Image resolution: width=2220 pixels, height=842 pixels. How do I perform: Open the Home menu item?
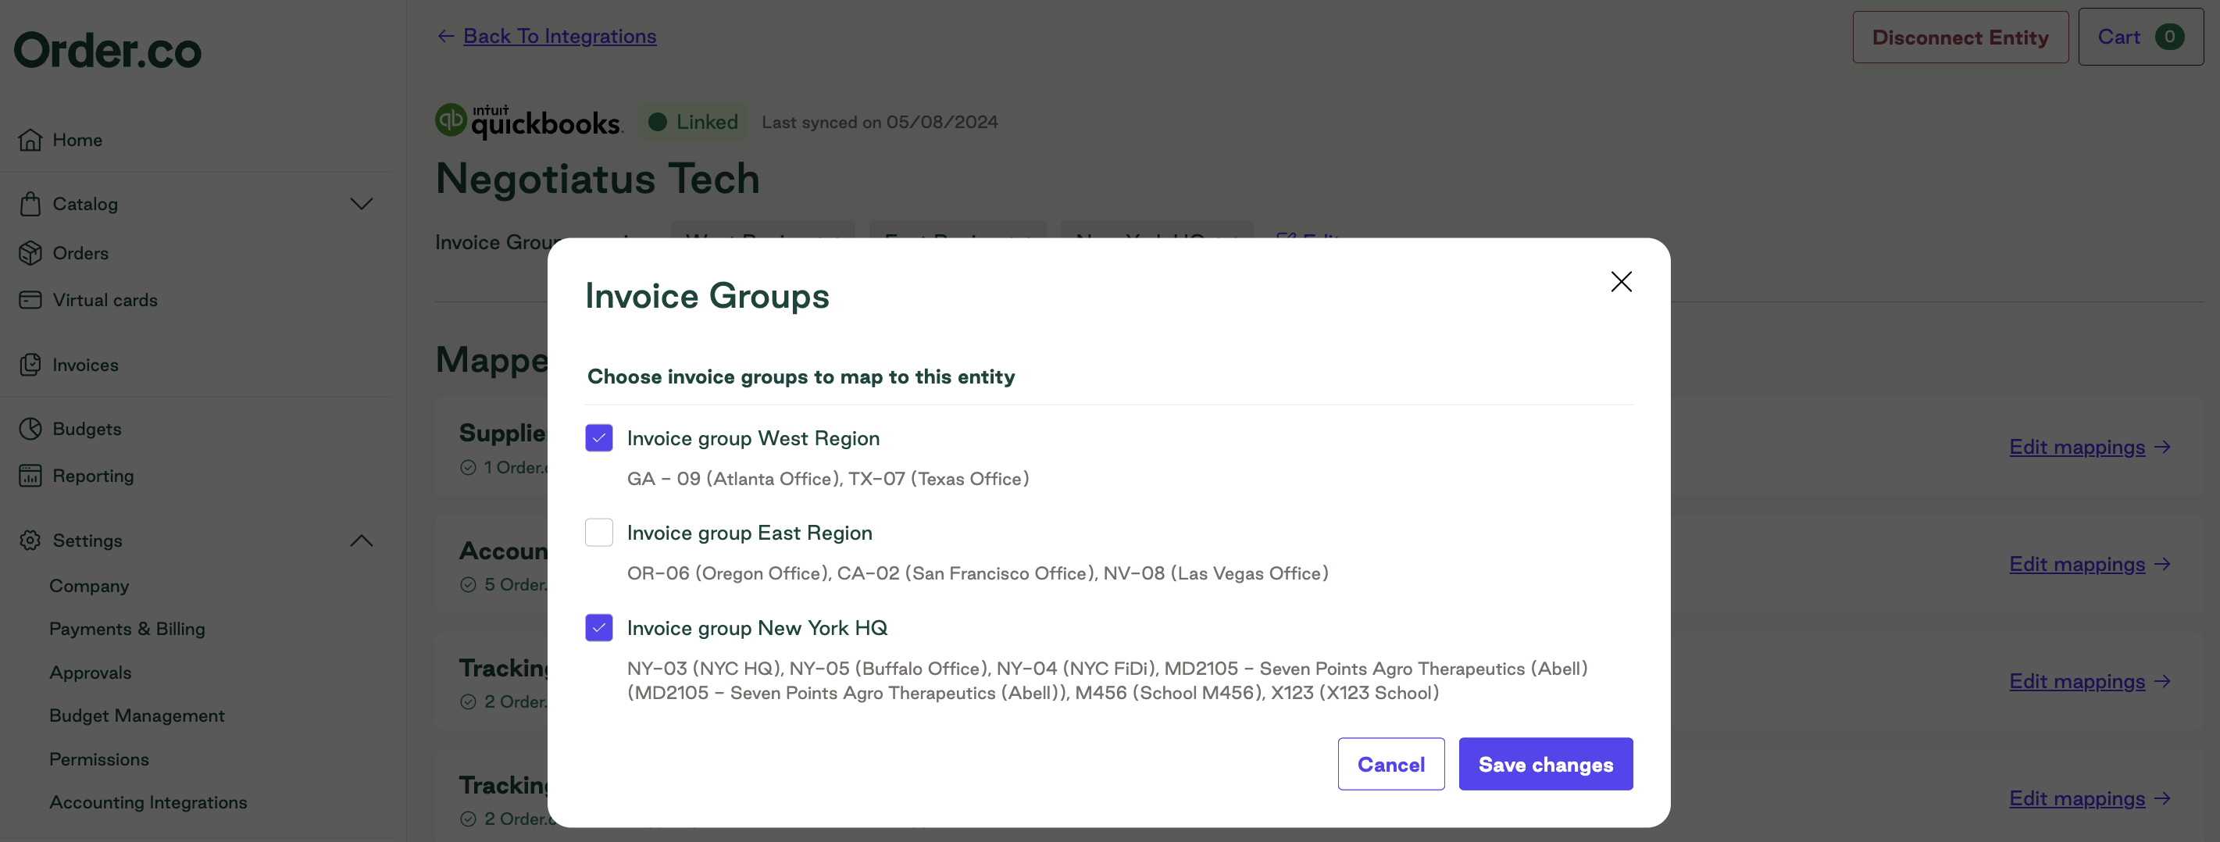point(77,140)
